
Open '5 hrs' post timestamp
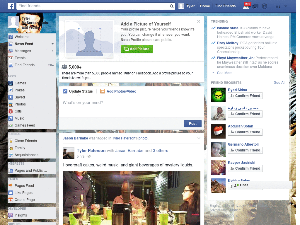coord(81,156)
